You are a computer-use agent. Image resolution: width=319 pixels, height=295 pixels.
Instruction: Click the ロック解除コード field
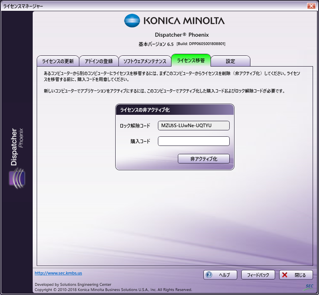click(194, 126)
